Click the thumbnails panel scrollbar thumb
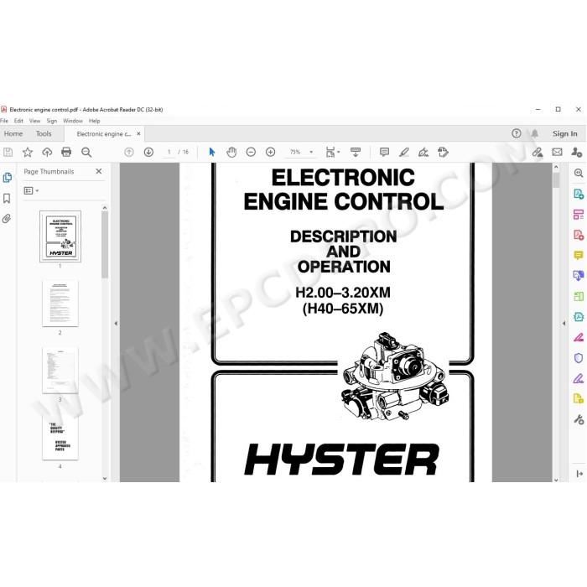587x587 pixels. pos(105,245)
